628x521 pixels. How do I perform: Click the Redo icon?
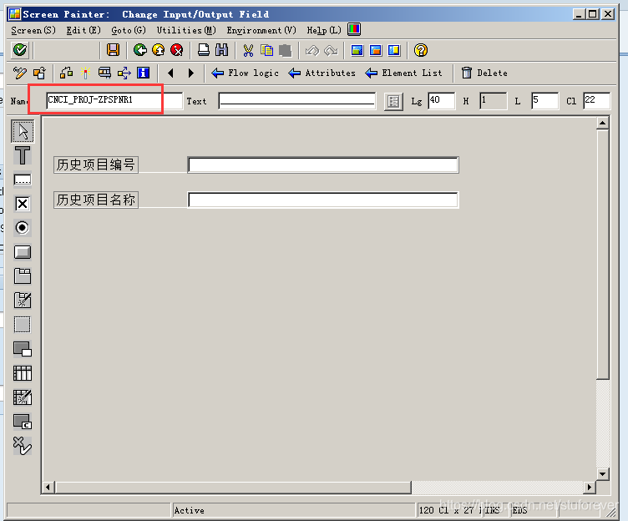click(x=331, y=50)
